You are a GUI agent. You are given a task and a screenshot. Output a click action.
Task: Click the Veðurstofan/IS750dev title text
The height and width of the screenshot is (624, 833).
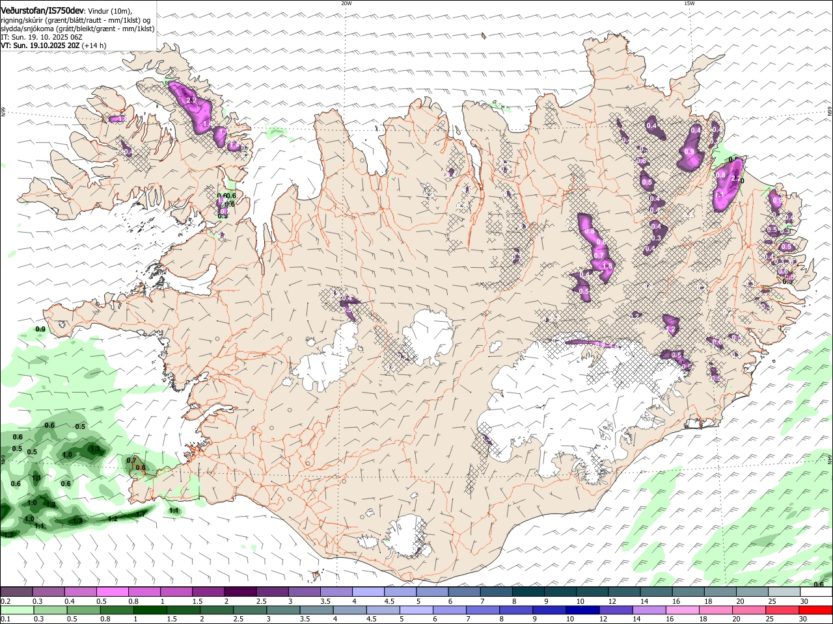tap(42, 10)
